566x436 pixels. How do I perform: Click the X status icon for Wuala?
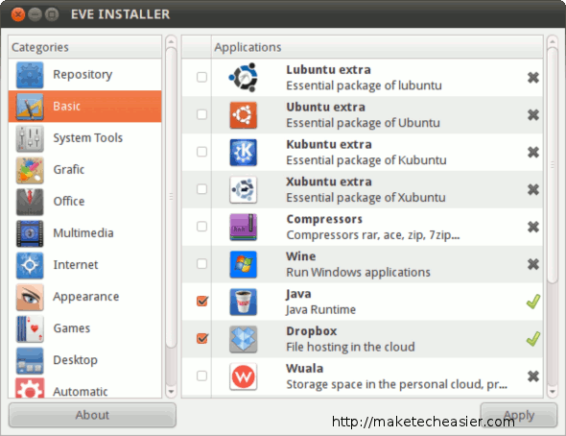(x=533, y=376)
